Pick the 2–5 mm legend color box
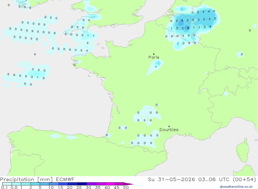This screenshot has width=258, height=189. tap(35, 184)
